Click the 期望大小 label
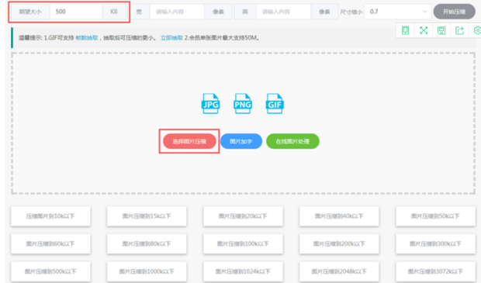Viewport: 481px width, 283px height. [30, 12]
